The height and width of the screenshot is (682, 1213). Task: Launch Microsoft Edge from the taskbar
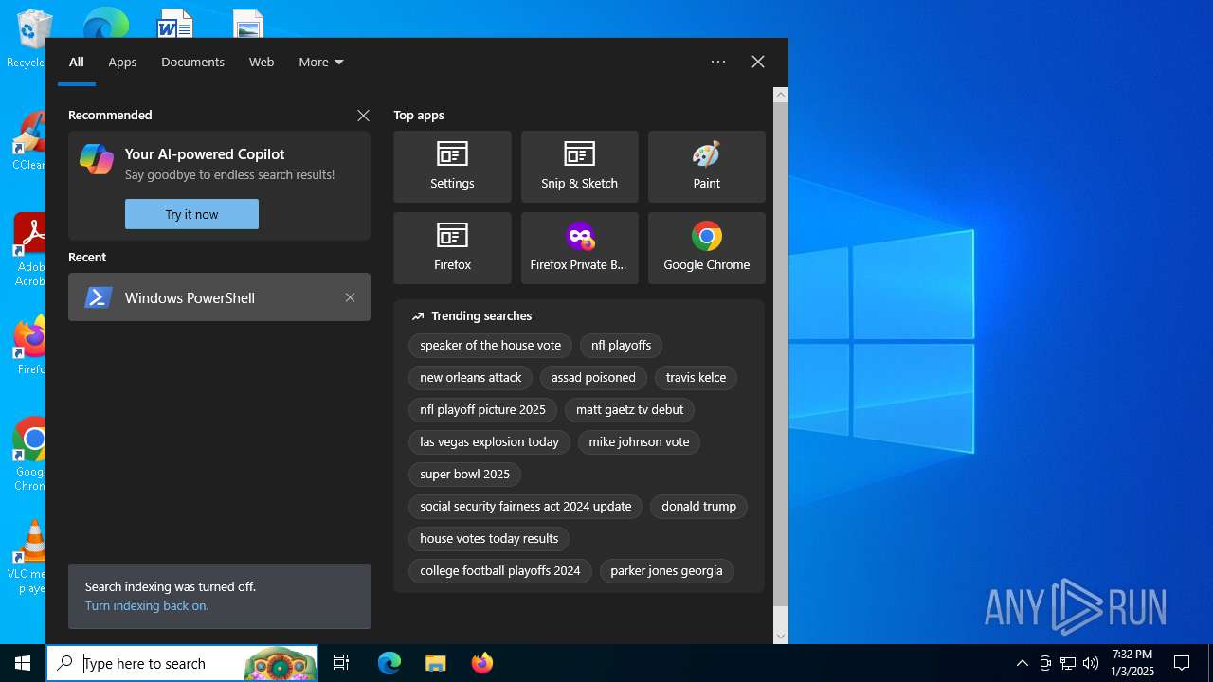point(389,663)
